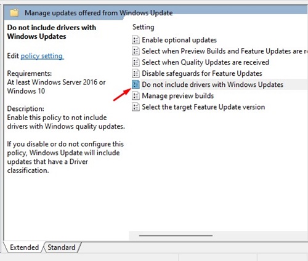Select Do not include drivers with Windows Updates
This screenshot has width=308, height=261.
(213, 84)
